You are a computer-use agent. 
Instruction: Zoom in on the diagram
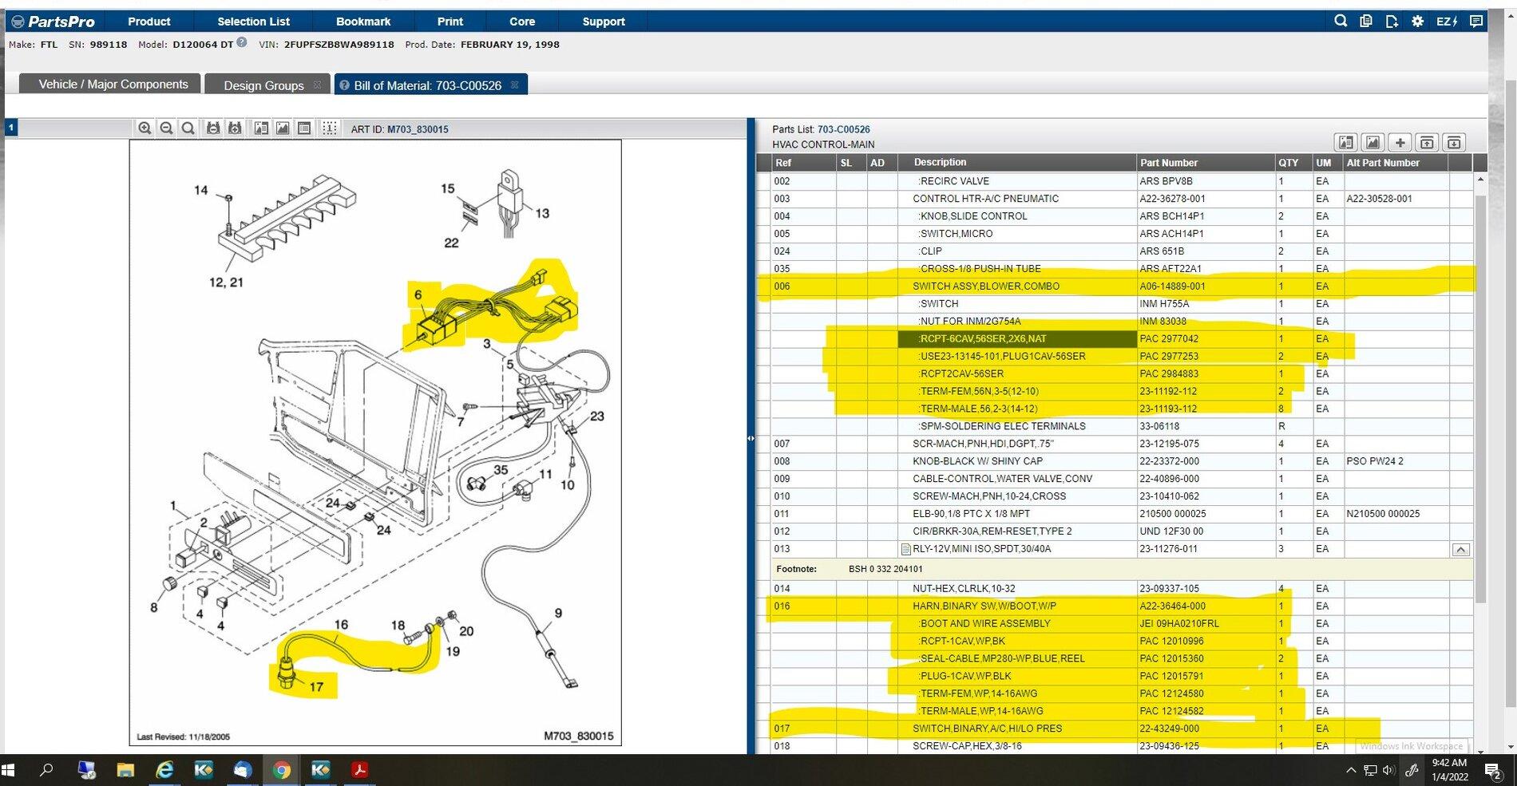145,128
